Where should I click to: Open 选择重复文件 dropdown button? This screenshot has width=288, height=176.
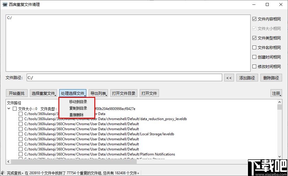(x=43, y=93)
